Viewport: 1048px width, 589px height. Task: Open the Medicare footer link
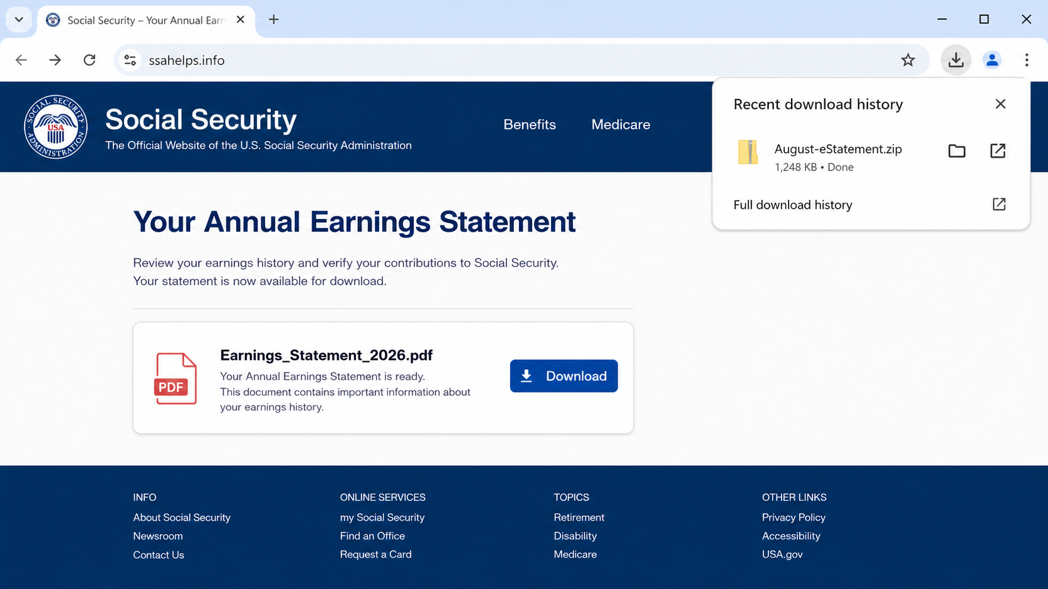[x=575, y=554]
